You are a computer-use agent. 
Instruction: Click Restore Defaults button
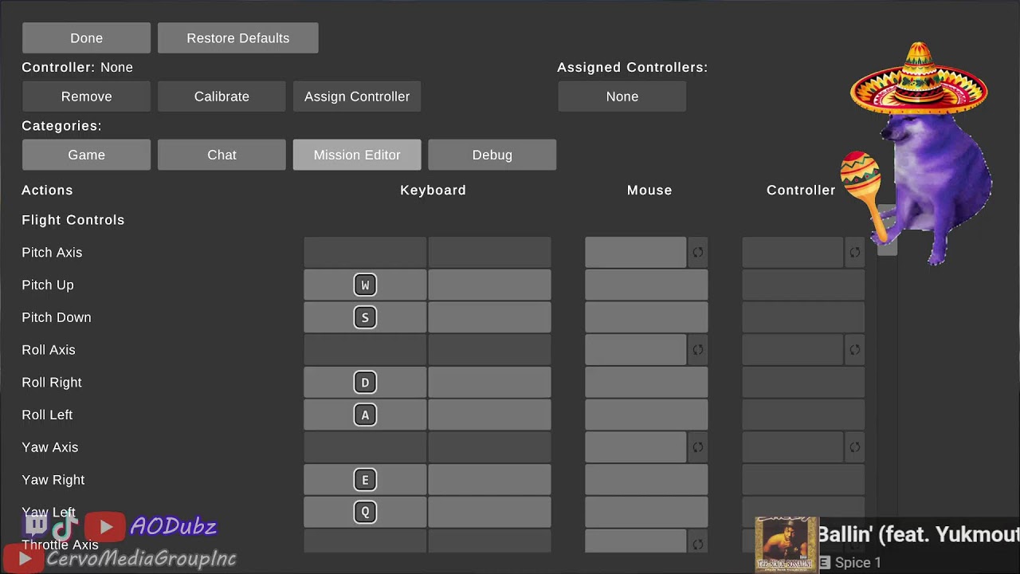238,38
